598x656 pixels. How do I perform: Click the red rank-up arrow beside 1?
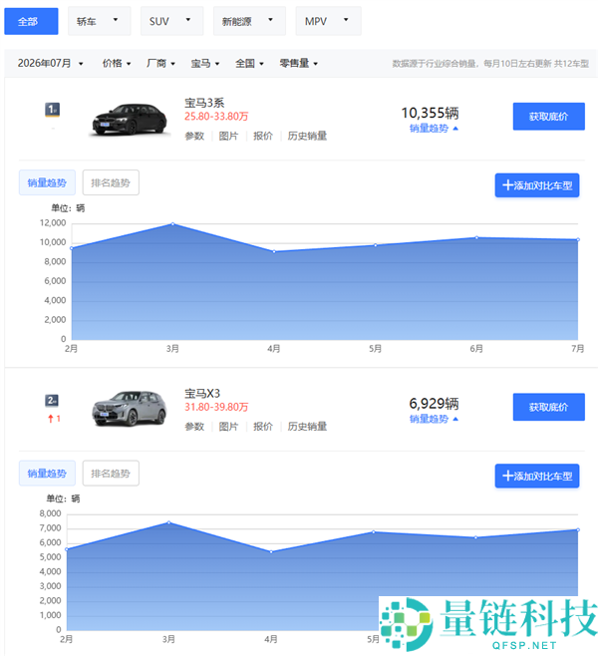coord(51,419)
